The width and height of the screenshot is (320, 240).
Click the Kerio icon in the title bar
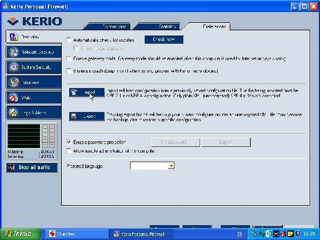[x=5, y=6]
